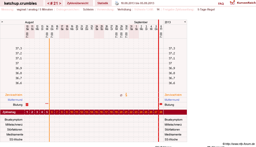The width and height of the screenshot is (256, 147).
Task: Click vaginal / analog / 5 Minuten value
Action: click(35, 9)
